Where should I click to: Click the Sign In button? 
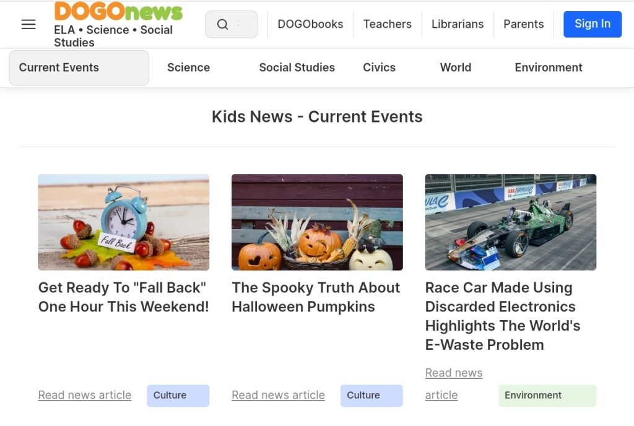click(x=593, y=24)
